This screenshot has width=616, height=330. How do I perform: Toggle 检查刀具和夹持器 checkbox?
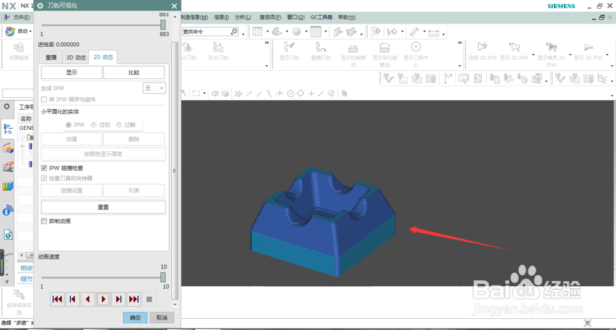click(44, 179)
